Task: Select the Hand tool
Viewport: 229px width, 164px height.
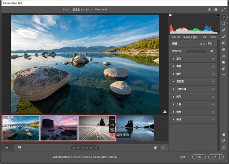Action: click(224, 134)
